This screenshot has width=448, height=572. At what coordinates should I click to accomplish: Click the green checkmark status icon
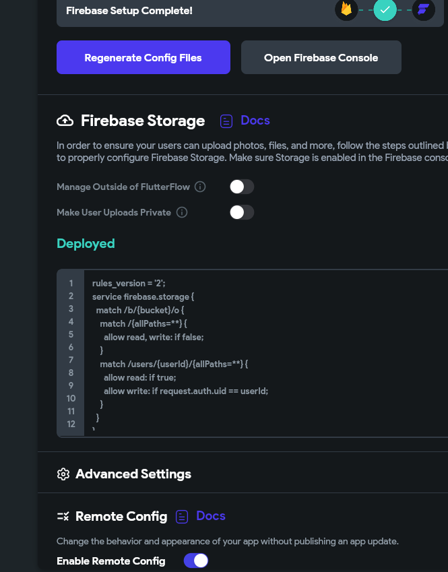pos(385,10)
